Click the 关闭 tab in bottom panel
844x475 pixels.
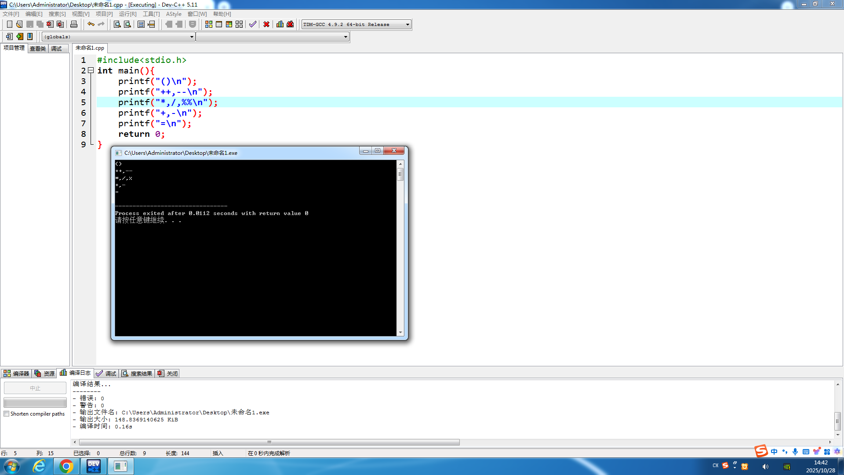(x=168, y=373)
